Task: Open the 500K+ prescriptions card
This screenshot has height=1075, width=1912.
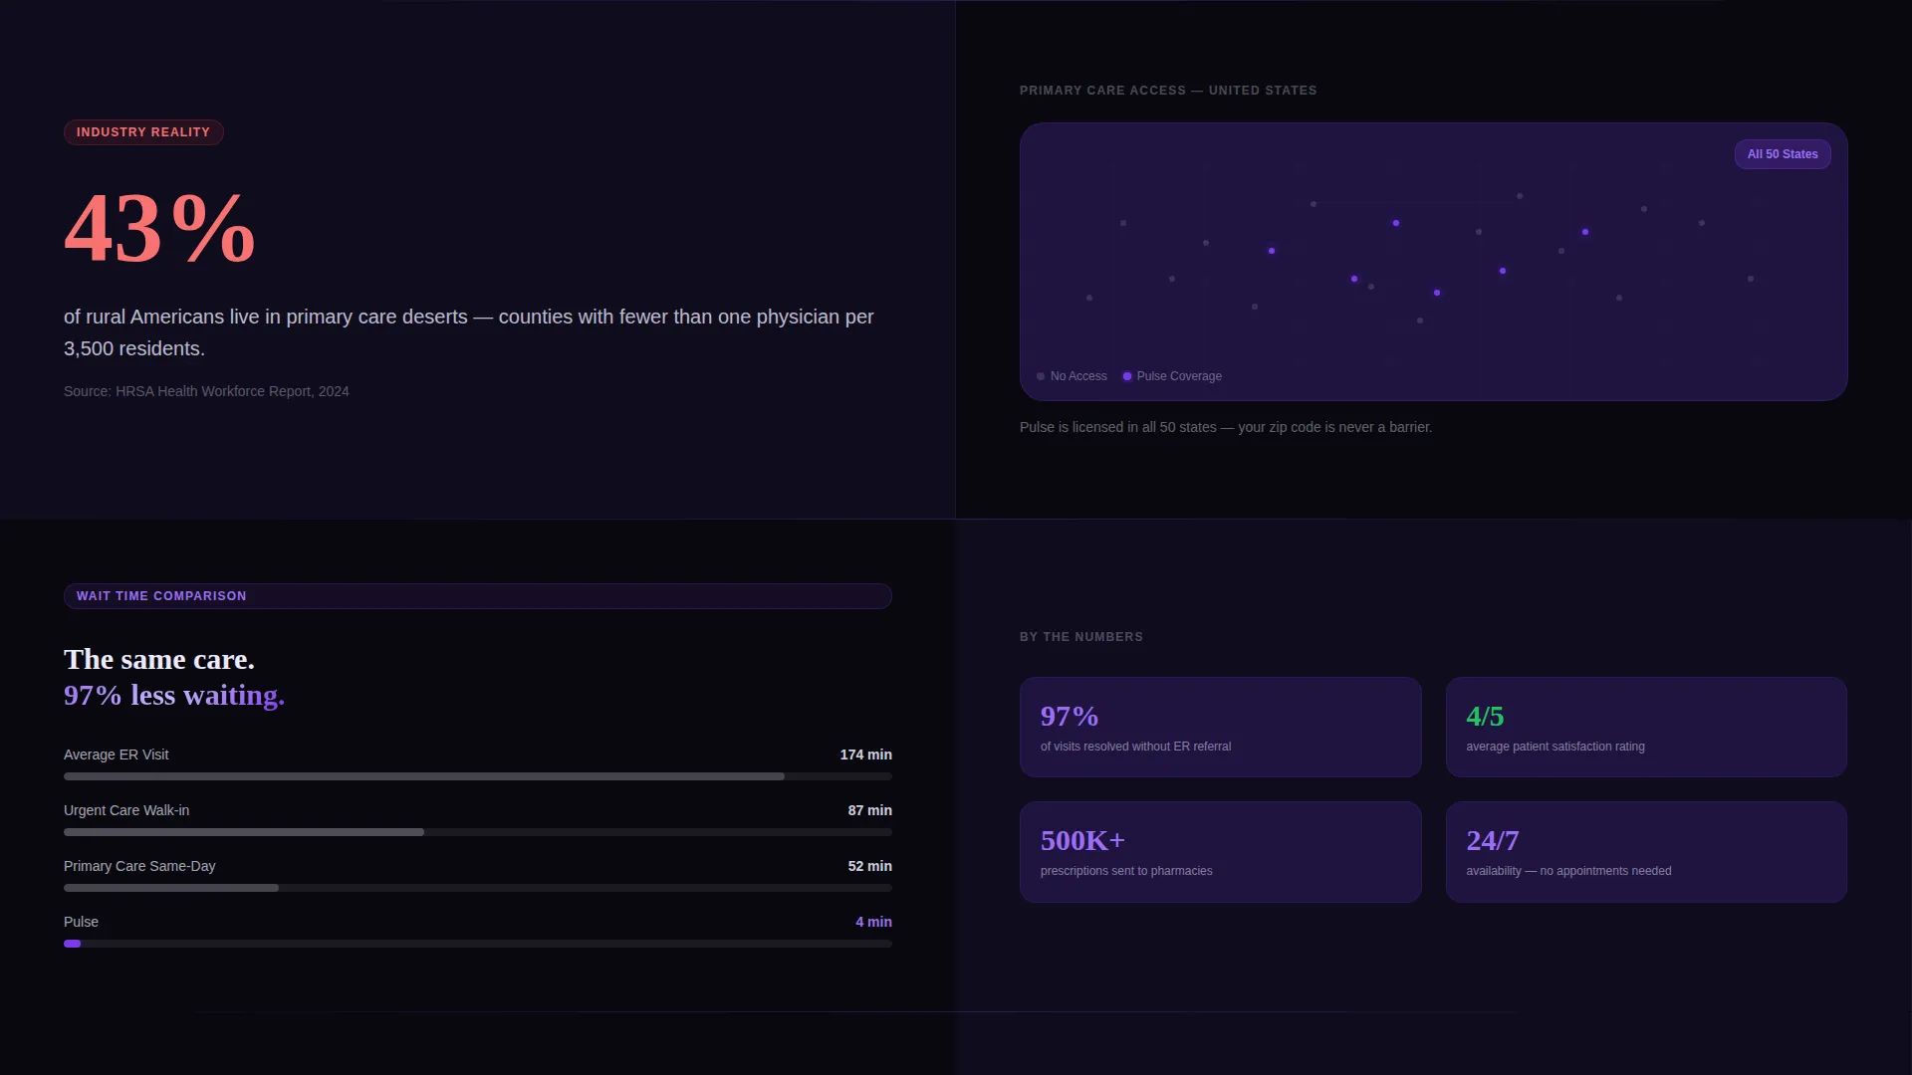Action: pos(1220,852)
